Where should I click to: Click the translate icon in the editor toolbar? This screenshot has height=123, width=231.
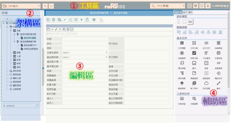point(101,20)
